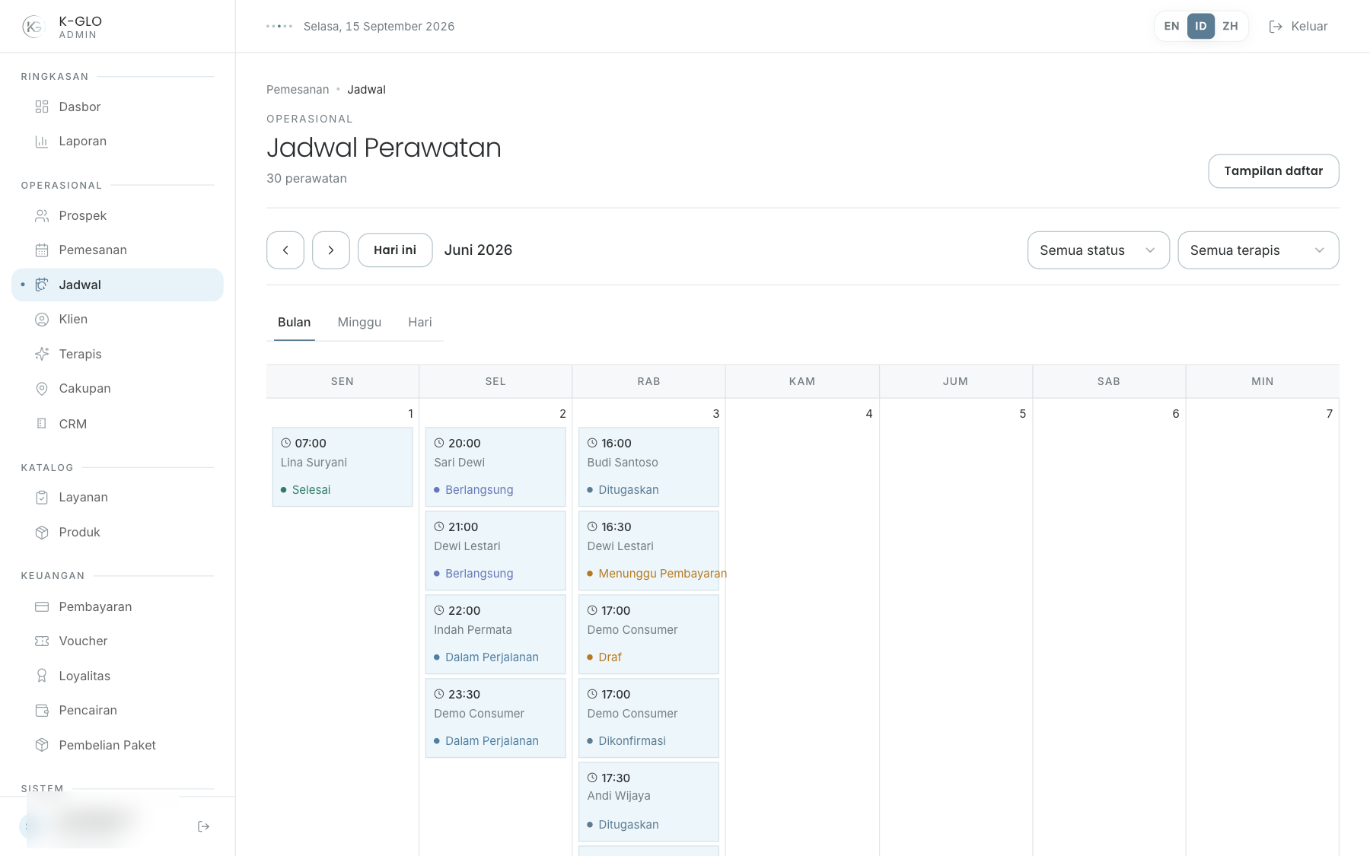Screen dimensions: 1370x856
Task: Open the 16:00 Budi Santoso appointment
Action: (648, 467)
